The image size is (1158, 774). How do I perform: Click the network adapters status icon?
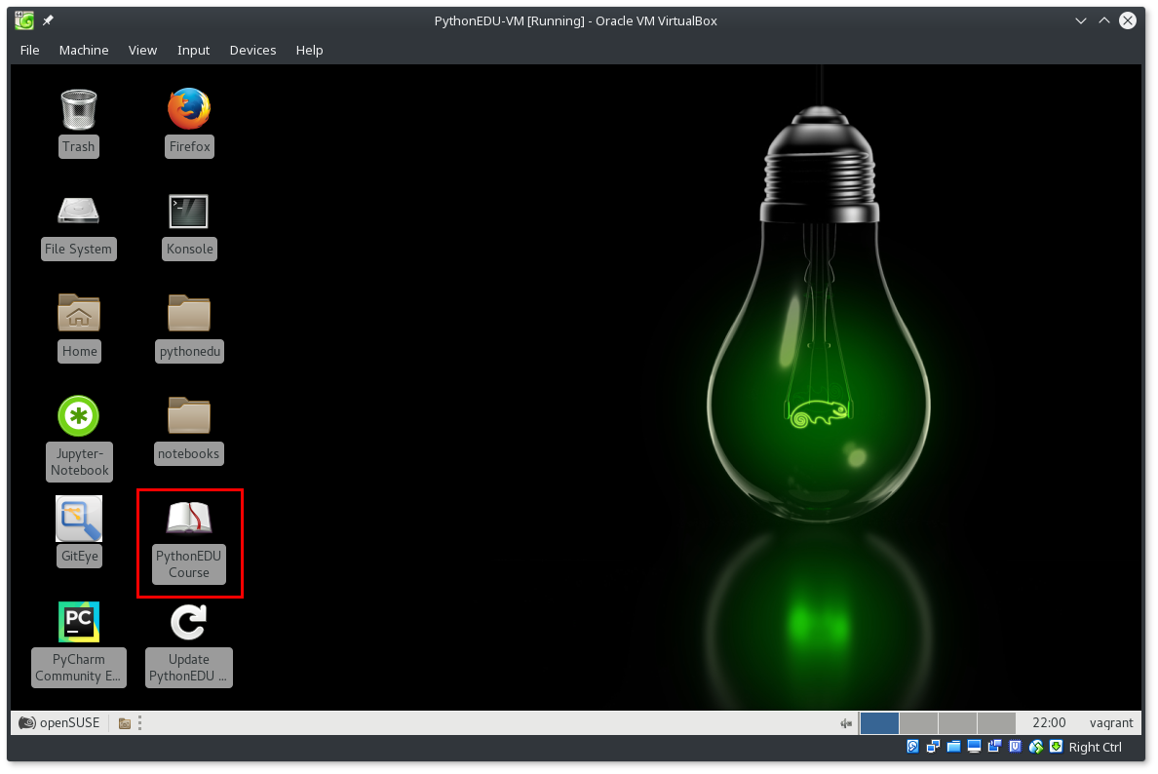click(x=934, y=747)
